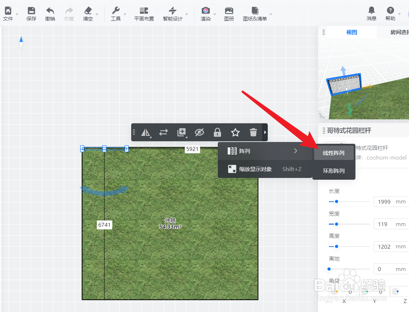Open the 帮助 help icon
The height and width of the screenshot is (312, 409).
click(390, 10)
